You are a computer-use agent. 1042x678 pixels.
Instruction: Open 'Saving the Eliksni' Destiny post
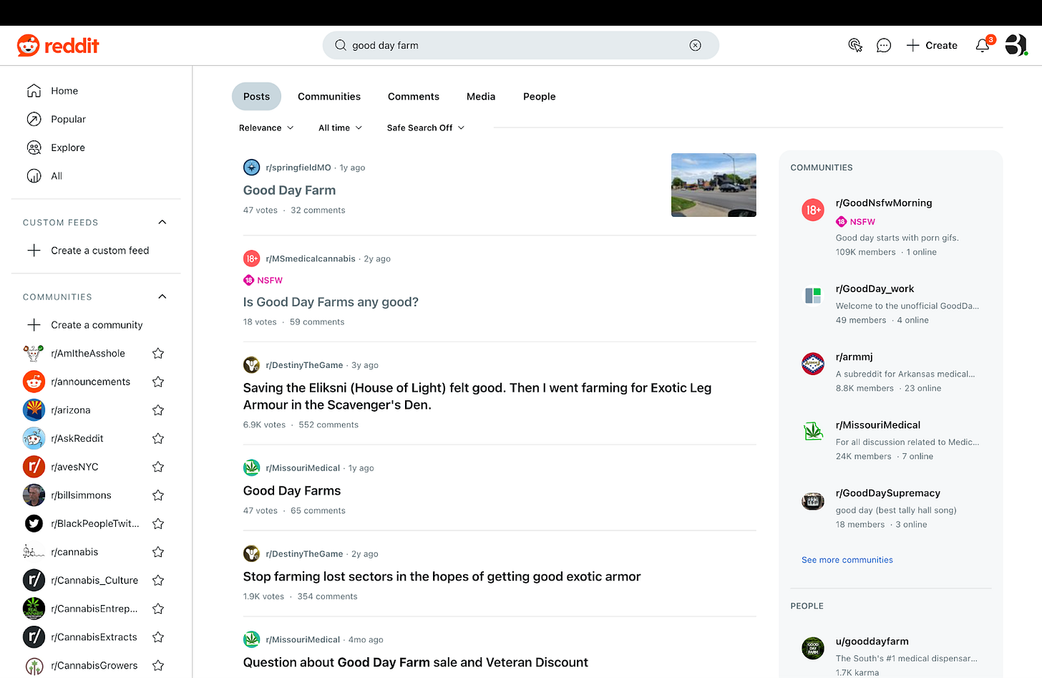click(x=477, y=397)
